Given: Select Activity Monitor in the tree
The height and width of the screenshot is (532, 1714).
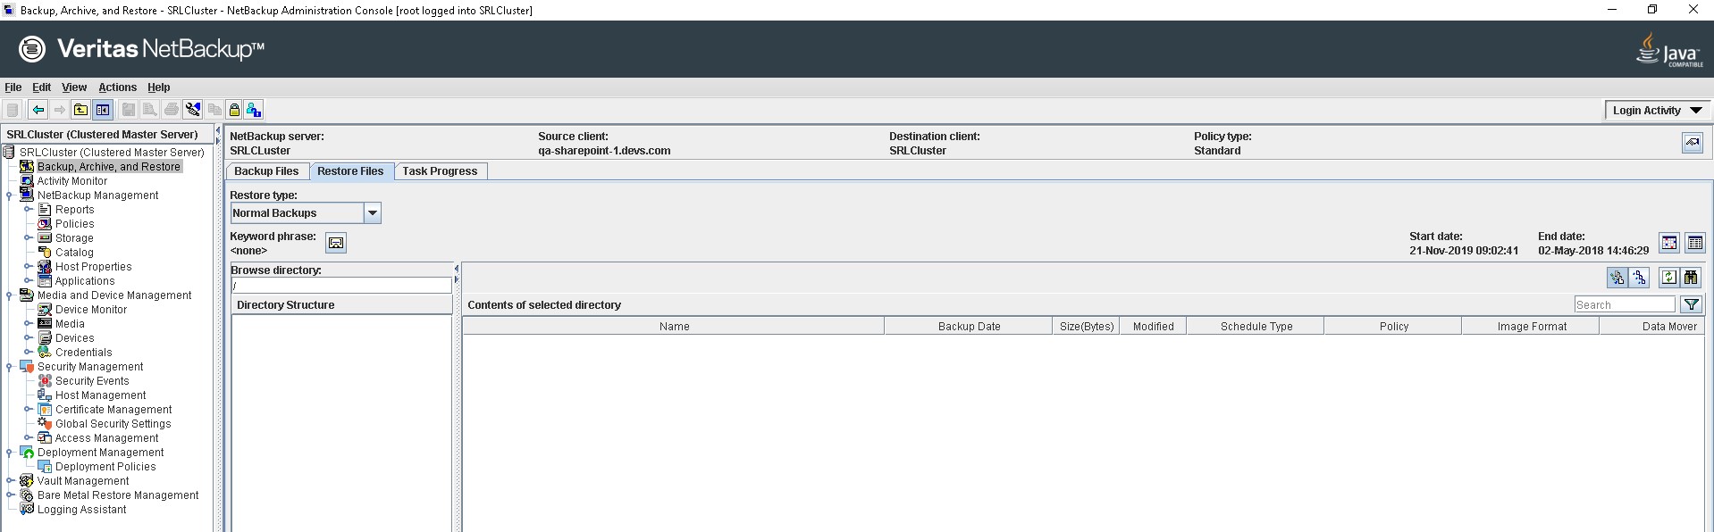Looking at the screenshot, I should (x=71, y=181).
